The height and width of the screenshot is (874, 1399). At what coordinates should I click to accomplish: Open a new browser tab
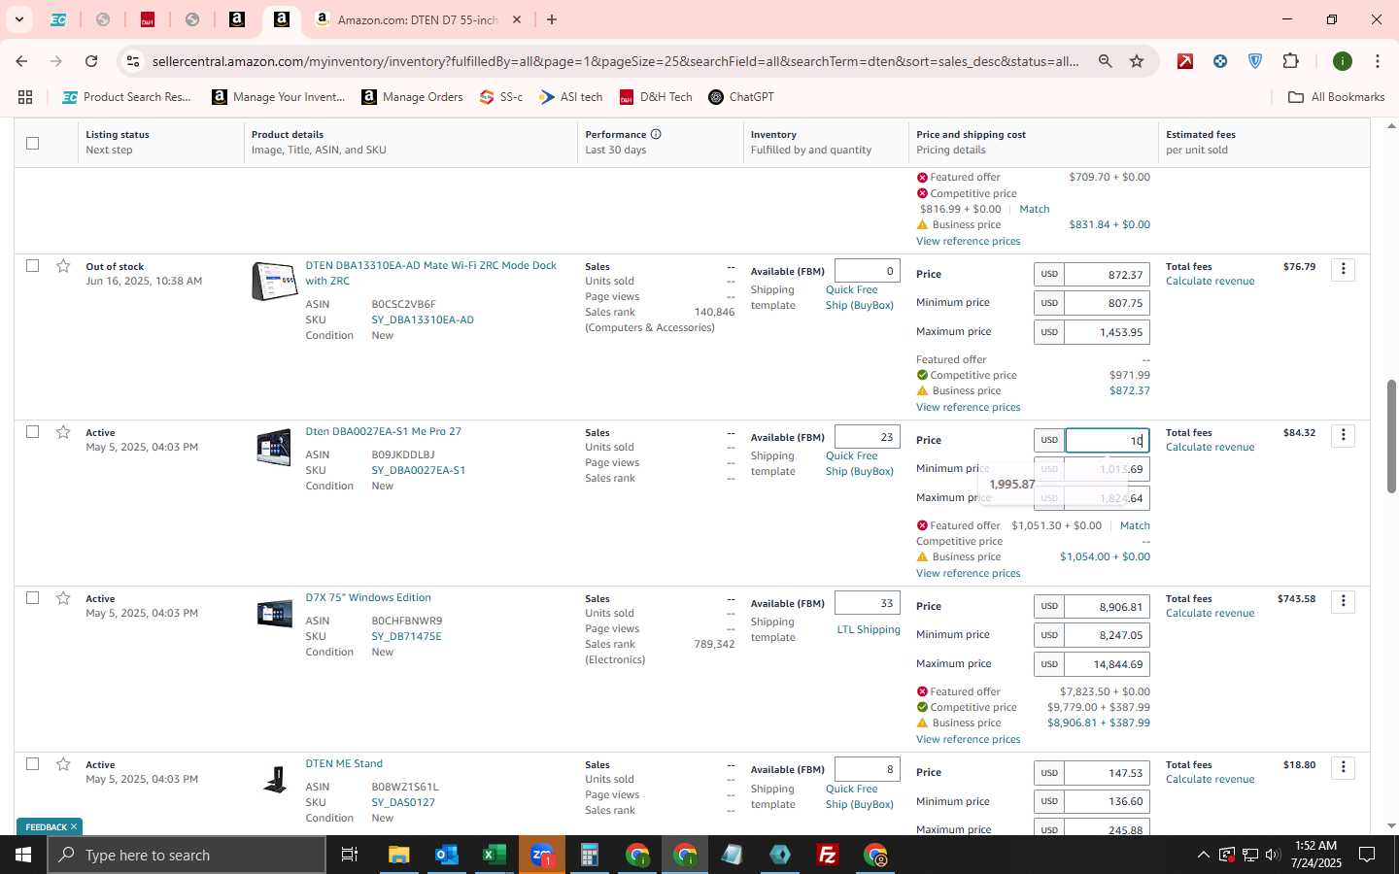552,19
